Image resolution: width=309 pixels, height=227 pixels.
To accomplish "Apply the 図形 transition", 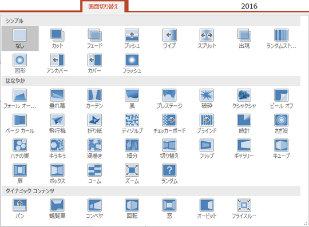I will point(20,63).
